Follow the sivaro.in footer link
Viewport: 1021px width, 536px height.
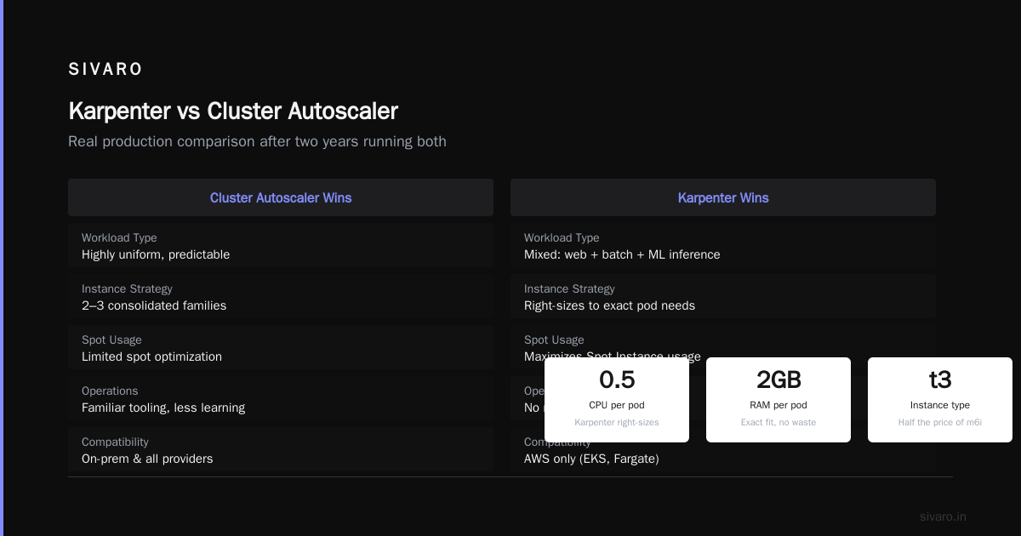[943, 516]
